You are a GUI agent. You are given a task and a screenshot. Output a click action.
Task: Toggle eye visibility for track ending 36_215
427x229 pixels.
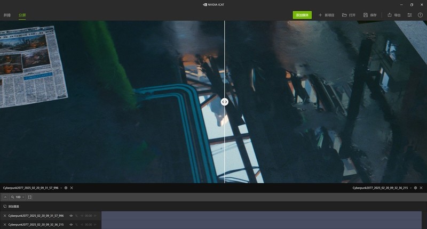click(71, 225)
